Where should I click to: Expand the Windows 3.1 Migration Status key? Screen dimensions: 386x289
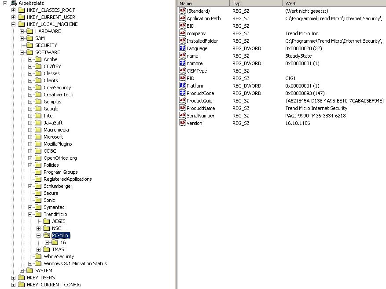(x=30, y=263)
